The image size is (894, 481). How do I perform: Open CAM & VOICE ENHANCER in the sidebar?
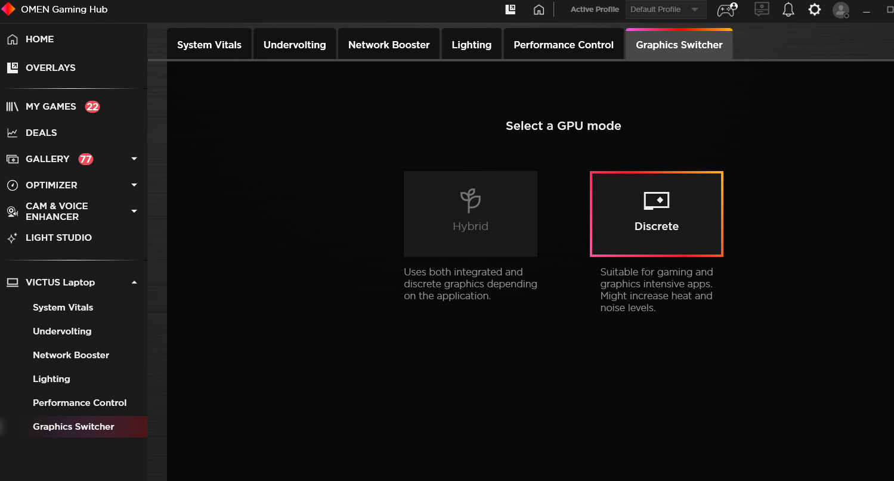[57, 212]
